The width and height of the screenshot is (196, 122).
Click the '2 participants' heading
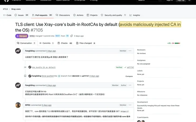coord(143,117)
